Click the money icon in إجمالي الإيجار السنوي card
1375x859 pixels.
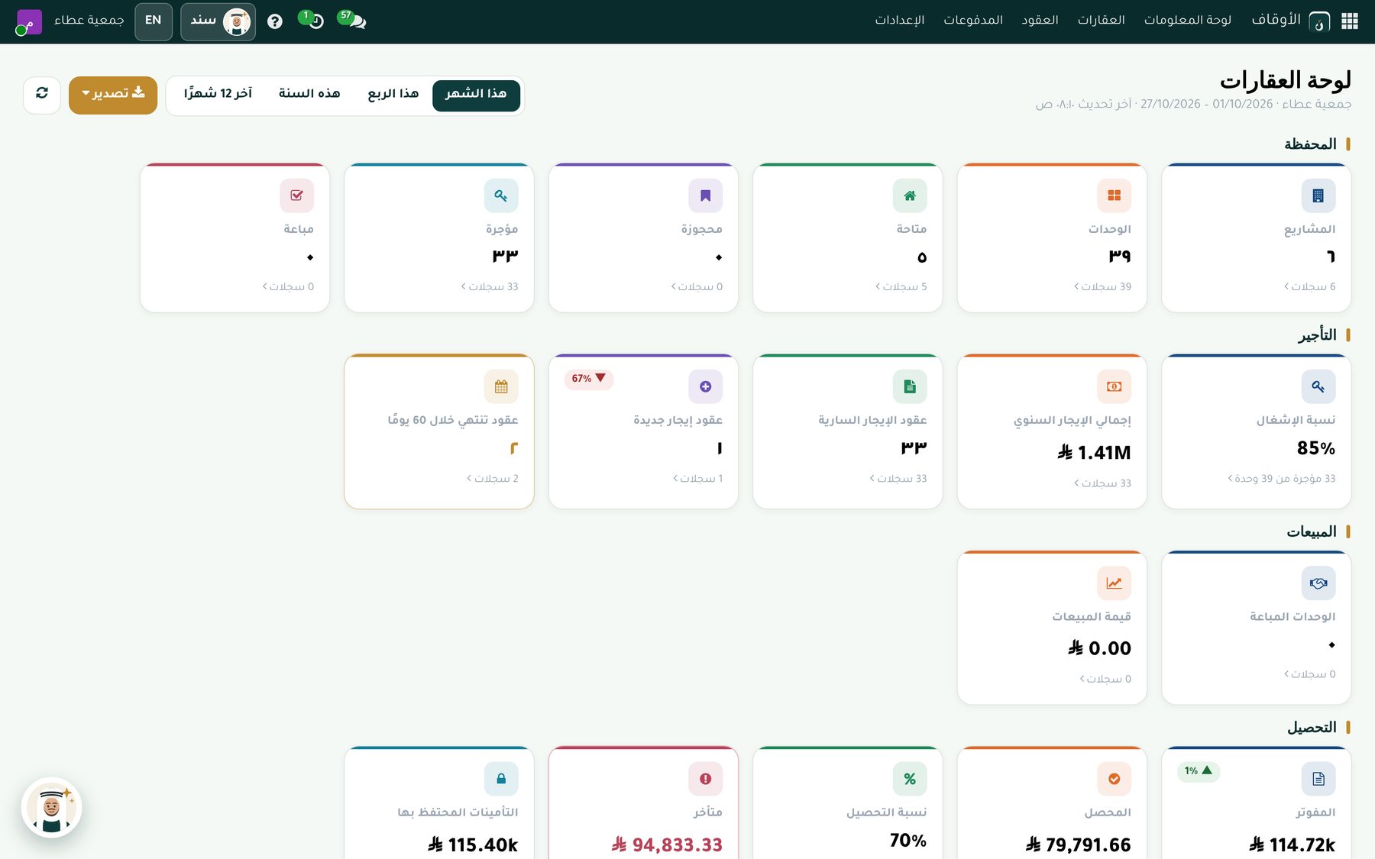[1115, 386]
